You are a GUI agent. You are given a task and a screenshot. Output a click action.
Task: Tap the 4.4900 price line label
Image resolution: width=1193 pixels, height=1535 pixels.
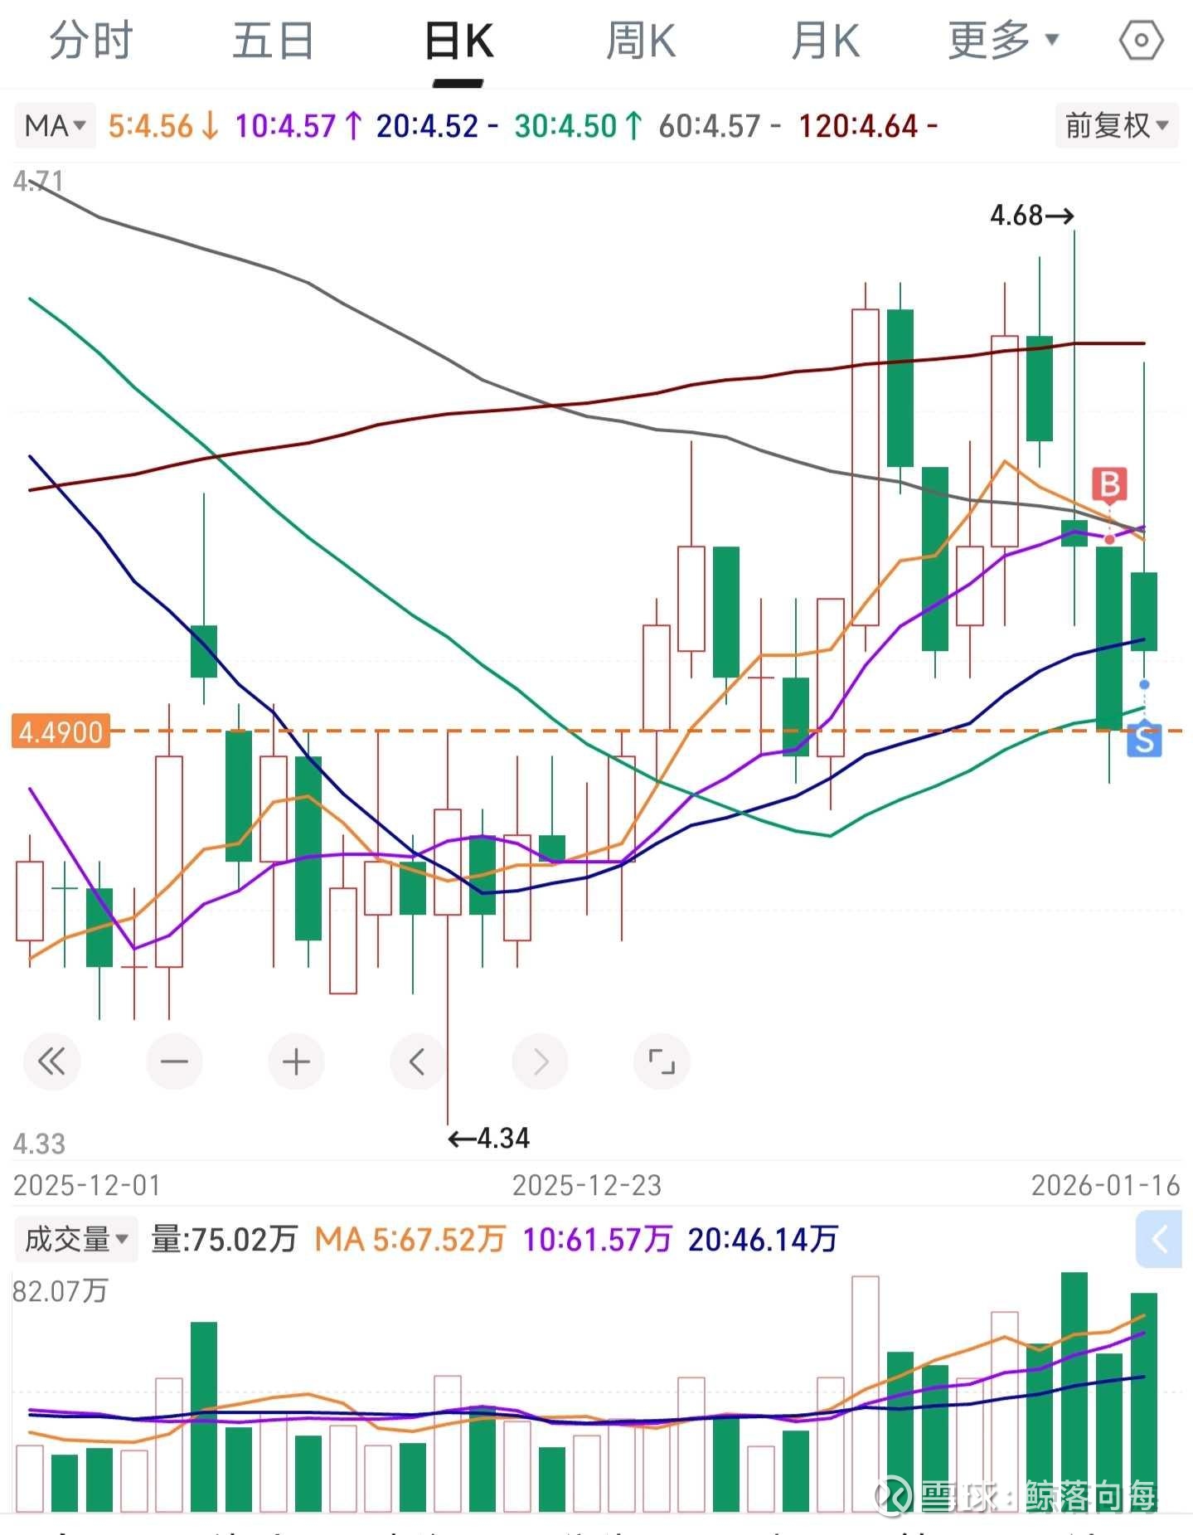coord(61,732)
